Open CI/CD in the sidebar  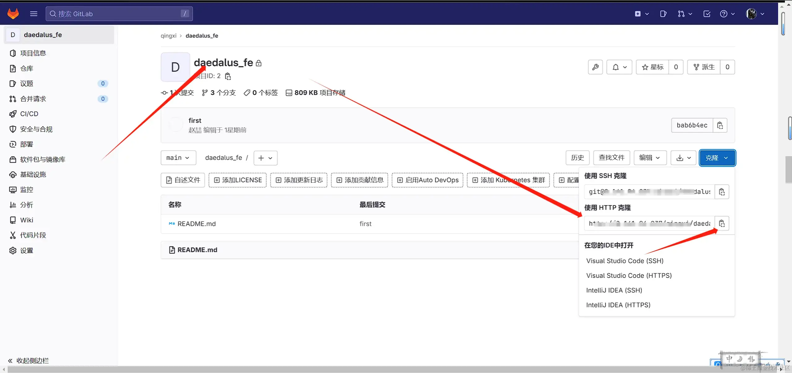pyautogui.click(x=29, y=114)
